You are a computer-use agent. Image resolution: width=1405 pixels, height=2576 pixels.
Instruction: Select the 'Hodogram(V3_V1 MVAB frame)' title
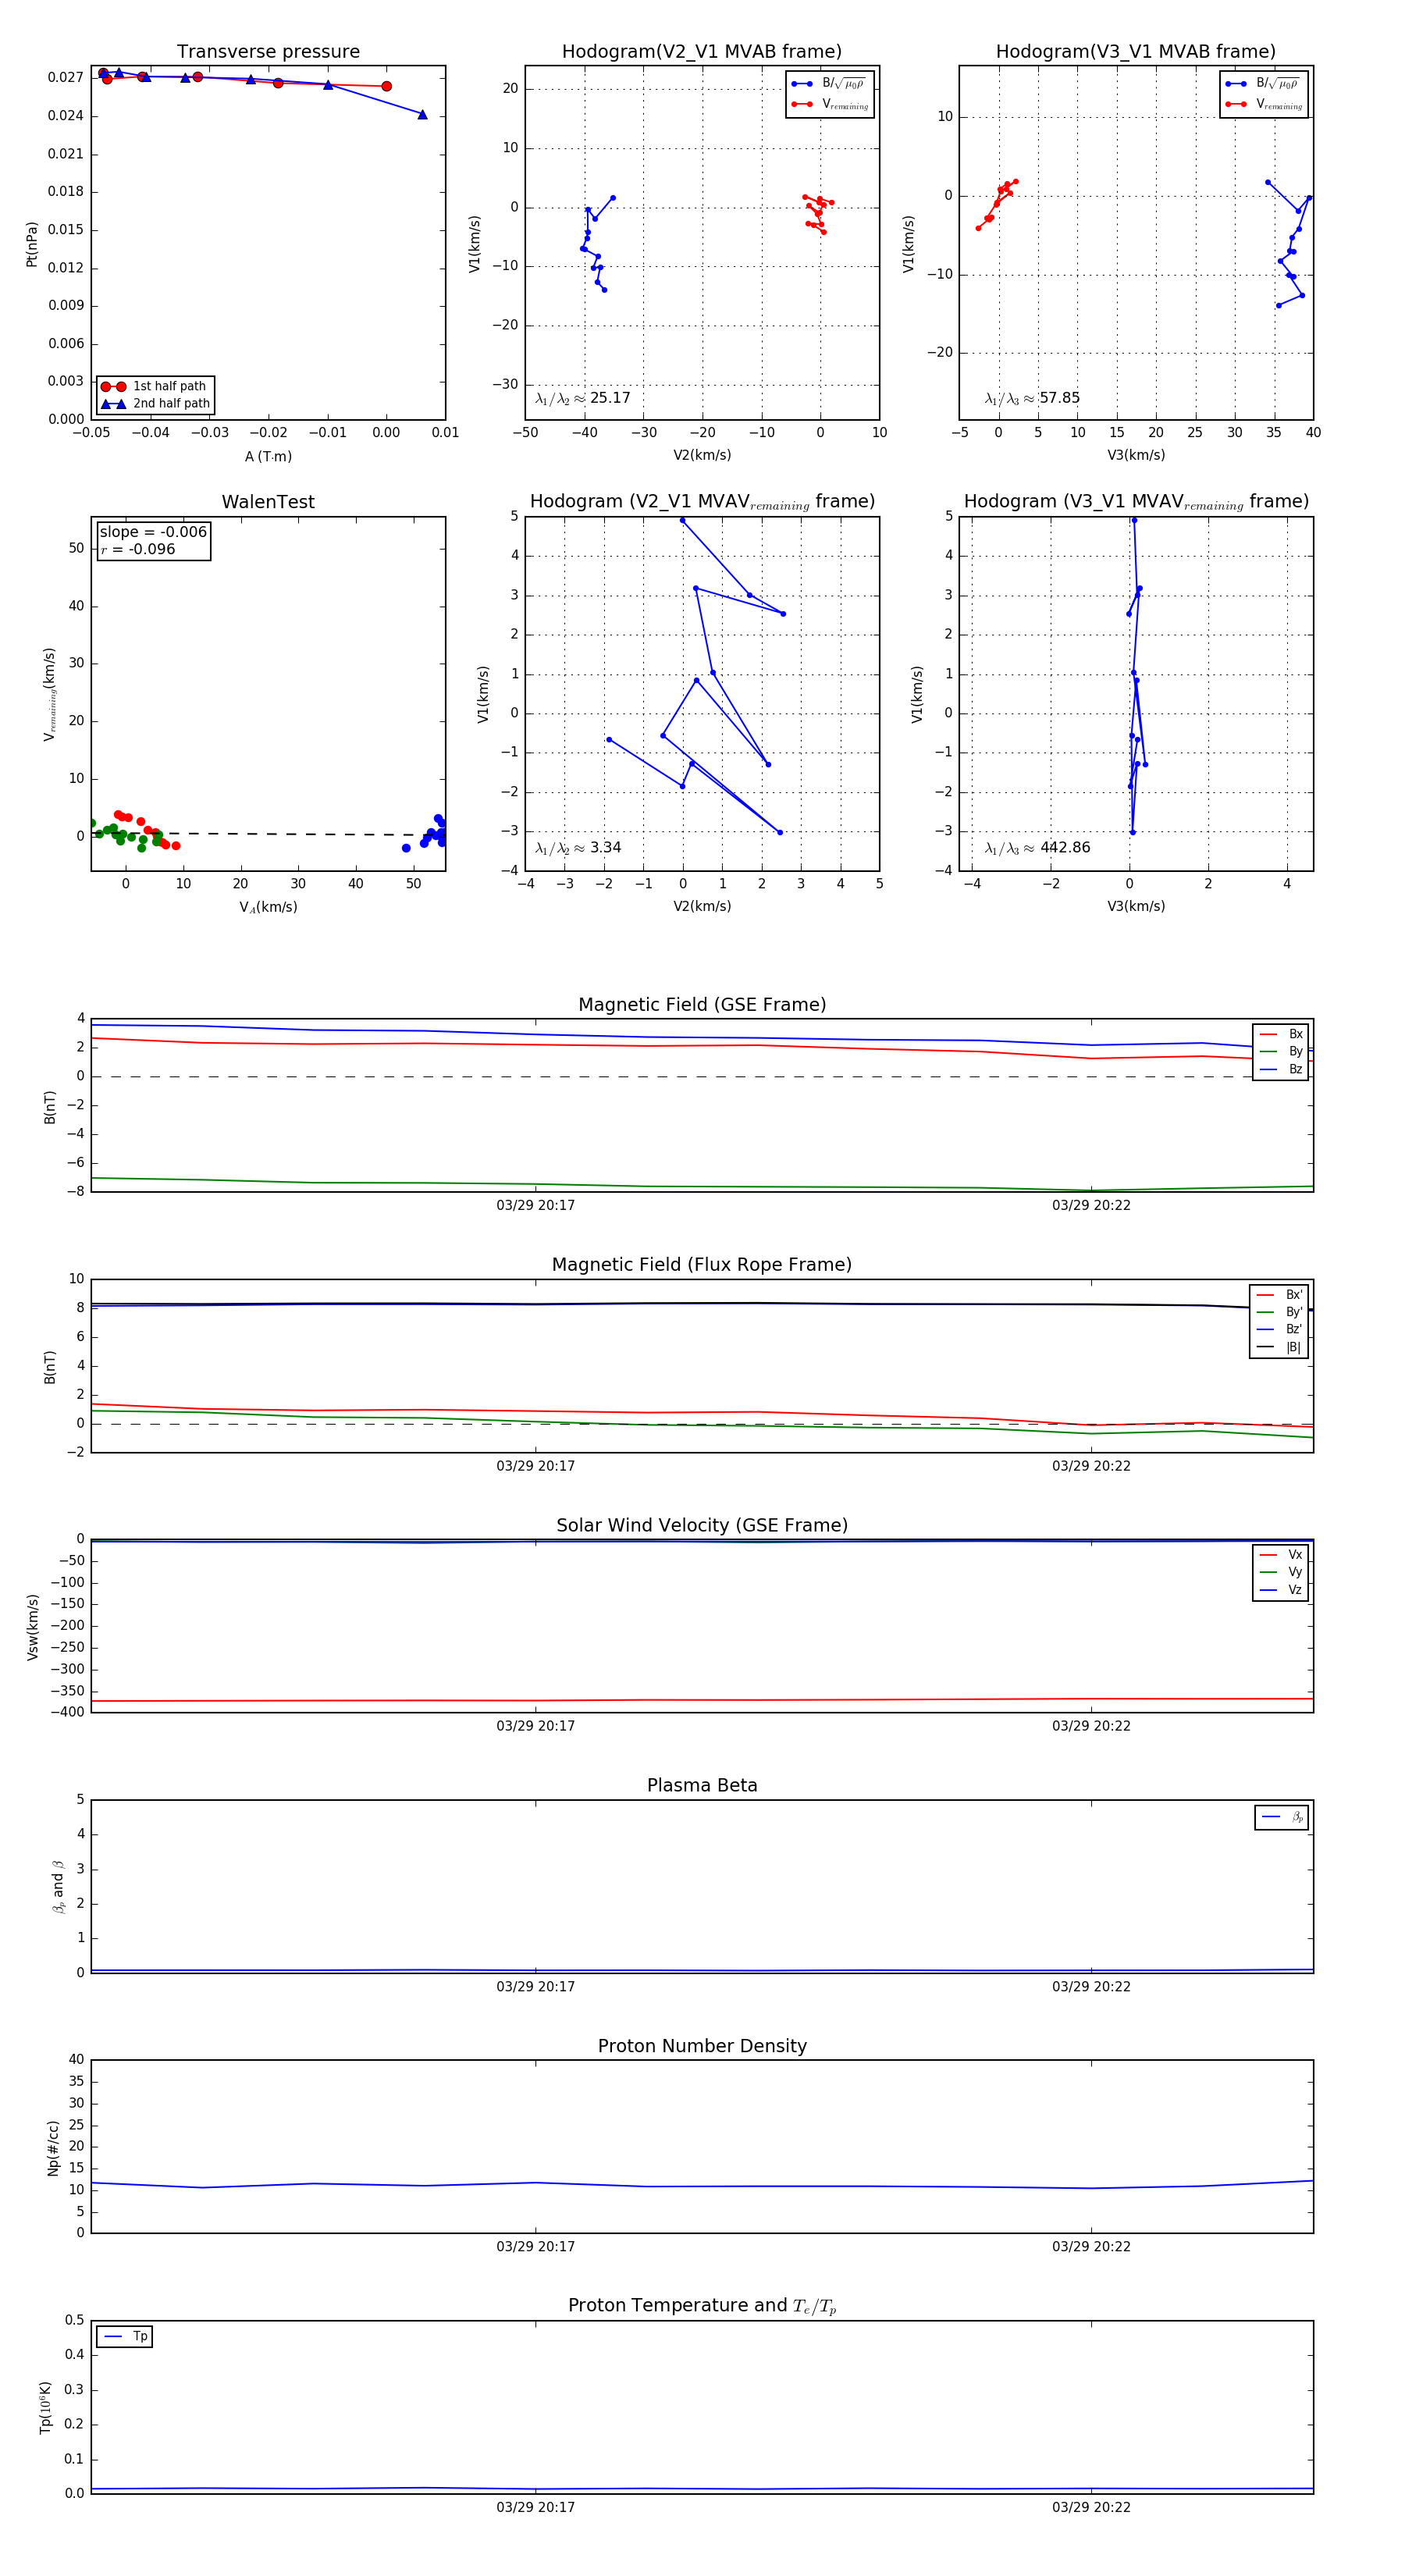tap(1136, 52)
